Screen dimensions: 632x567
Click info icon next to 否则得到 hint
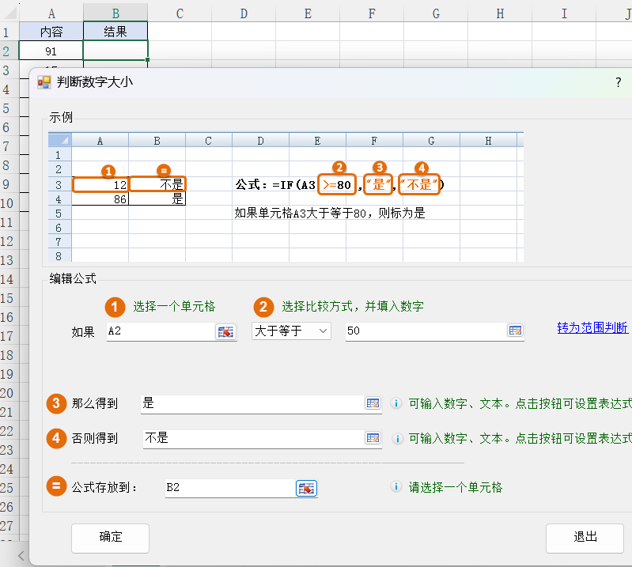pyautogui.click(x=397, y=438)
